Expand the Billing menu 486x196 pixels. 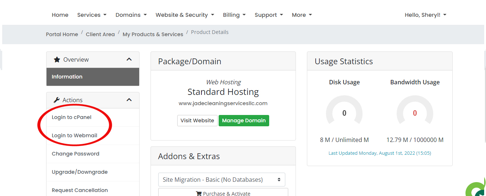point(234,15)
